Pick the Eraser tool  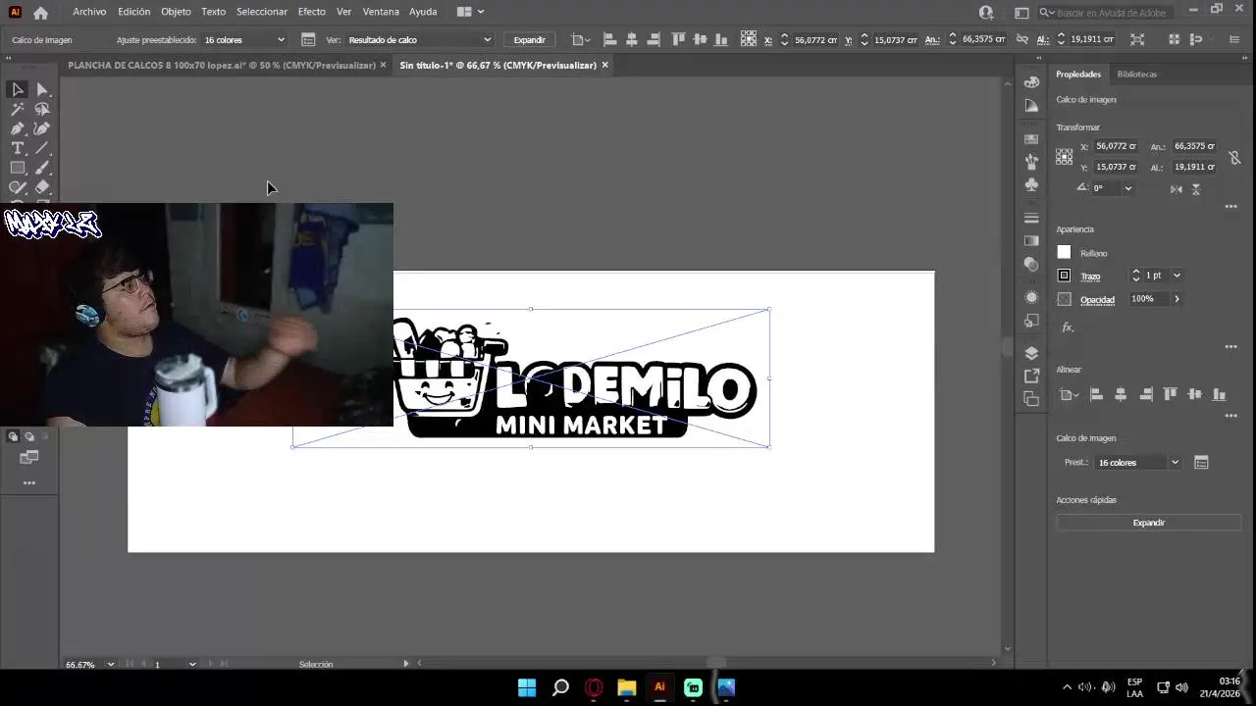pos(42,187)
